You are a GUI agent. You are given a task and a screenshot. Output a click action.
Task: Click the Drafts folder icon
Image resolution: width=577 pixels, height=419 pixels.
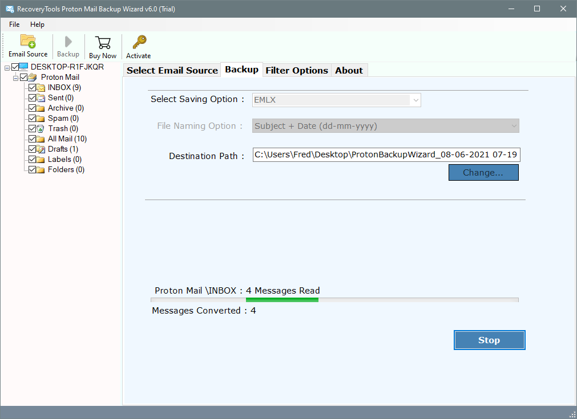(41, 149)
